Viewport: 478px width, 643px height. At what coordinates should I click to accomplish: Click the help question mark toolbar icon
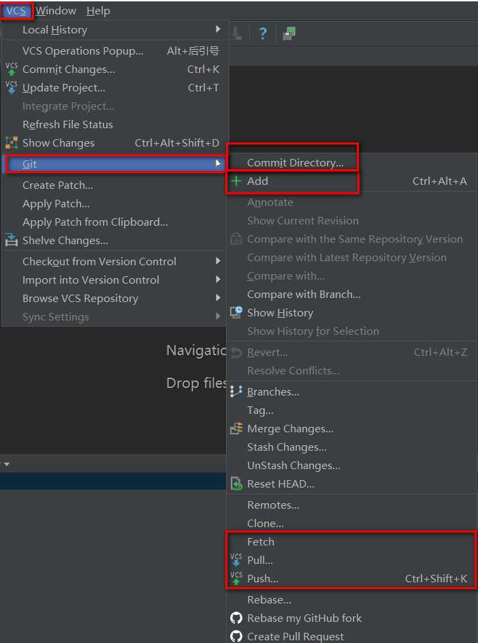pyautogui.click(x=263, y=33)
